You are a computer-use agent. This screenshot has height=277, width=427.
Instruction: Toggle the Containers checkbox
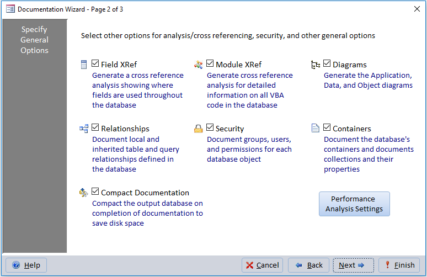tap(327, 128)
